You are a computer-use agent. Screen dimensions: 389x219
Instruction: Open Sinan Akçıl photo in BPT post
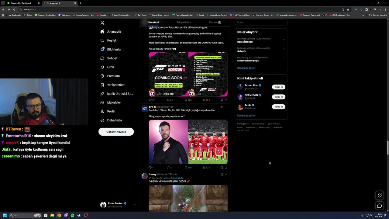pyautogui.click(x=168, y=142)
